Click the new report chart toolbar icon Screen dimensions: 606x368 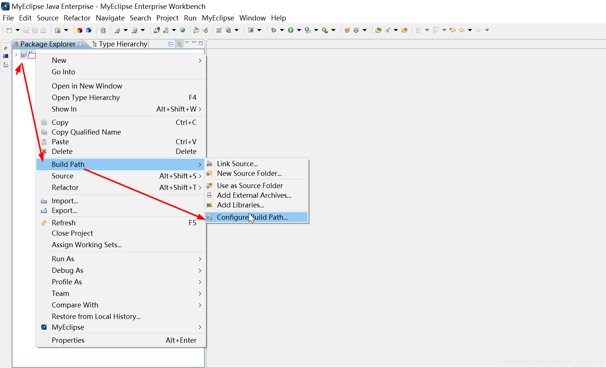219,30
